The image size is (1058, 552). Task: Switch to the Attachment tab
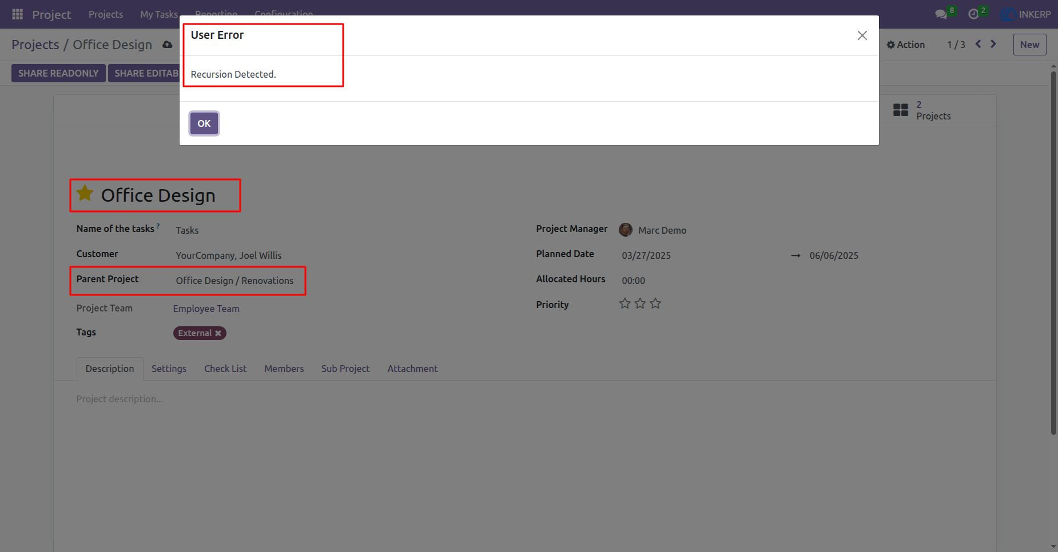pos(412,369)
